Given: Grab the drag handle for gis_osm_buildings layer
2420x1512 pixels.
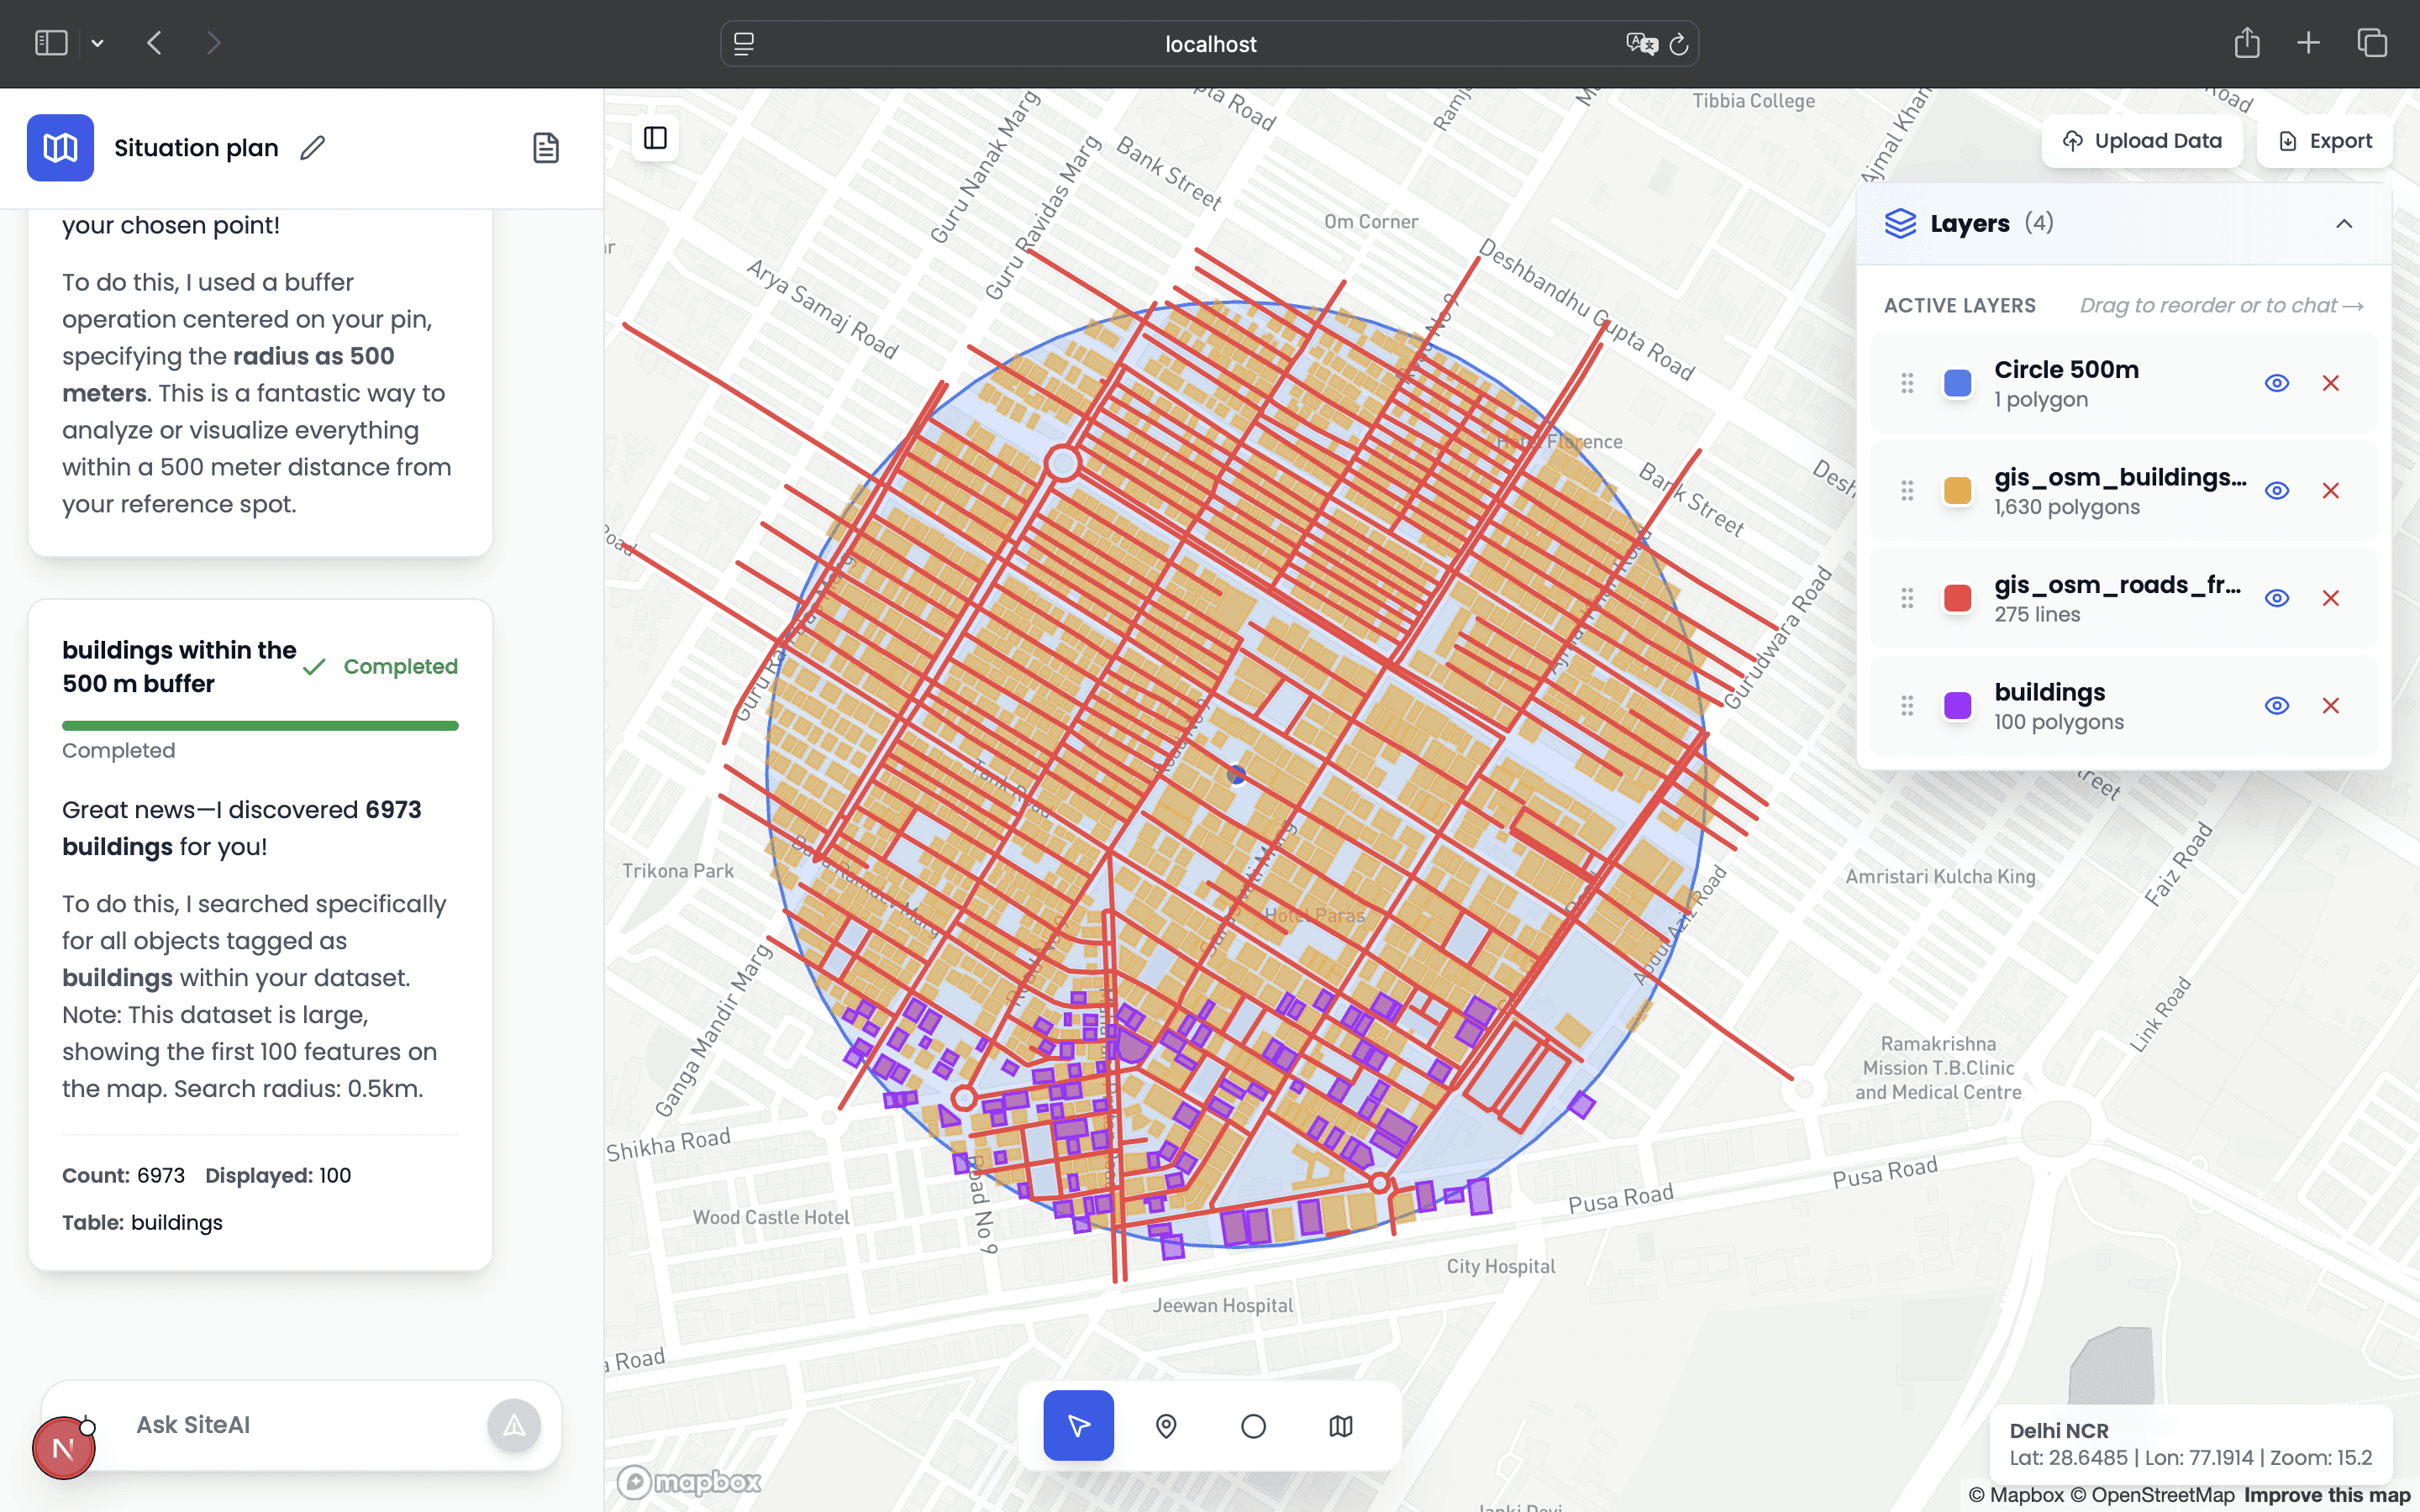Looking at the screenshot, I should pyautogui.click(x=1907, y=491).
